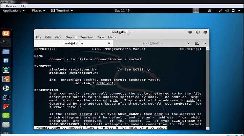Screen dimensions: 244x136
Task: Launch Metasploit from the dock
Action: point(6,61)
